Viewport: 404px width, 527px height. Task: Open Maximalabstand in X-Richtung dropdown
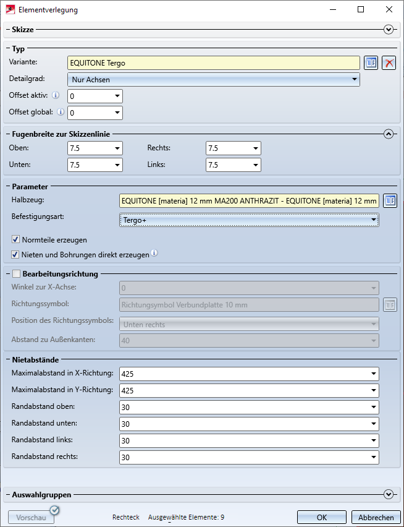[x=374, y=374]
